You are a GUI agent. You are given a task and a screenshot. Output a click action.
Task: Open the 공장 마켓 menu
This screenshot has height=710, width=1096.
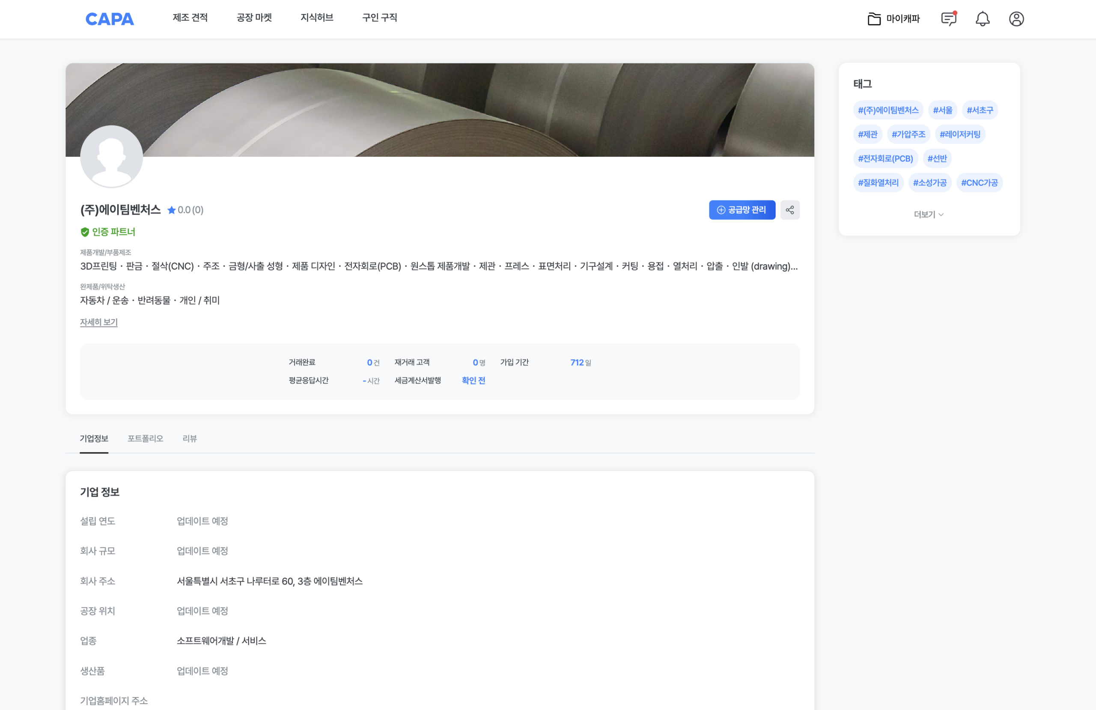point(254,18)
